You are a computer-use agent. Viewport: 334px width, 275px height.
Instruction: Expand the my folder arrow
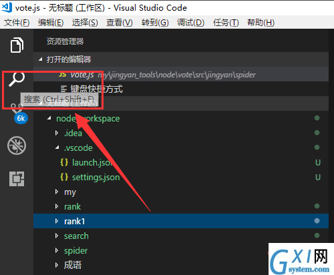(57, 192)
